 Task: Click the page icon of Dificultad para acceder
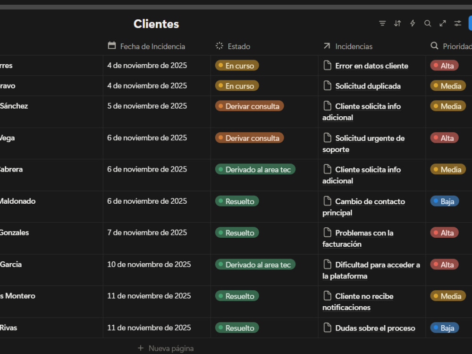[327, 265]
